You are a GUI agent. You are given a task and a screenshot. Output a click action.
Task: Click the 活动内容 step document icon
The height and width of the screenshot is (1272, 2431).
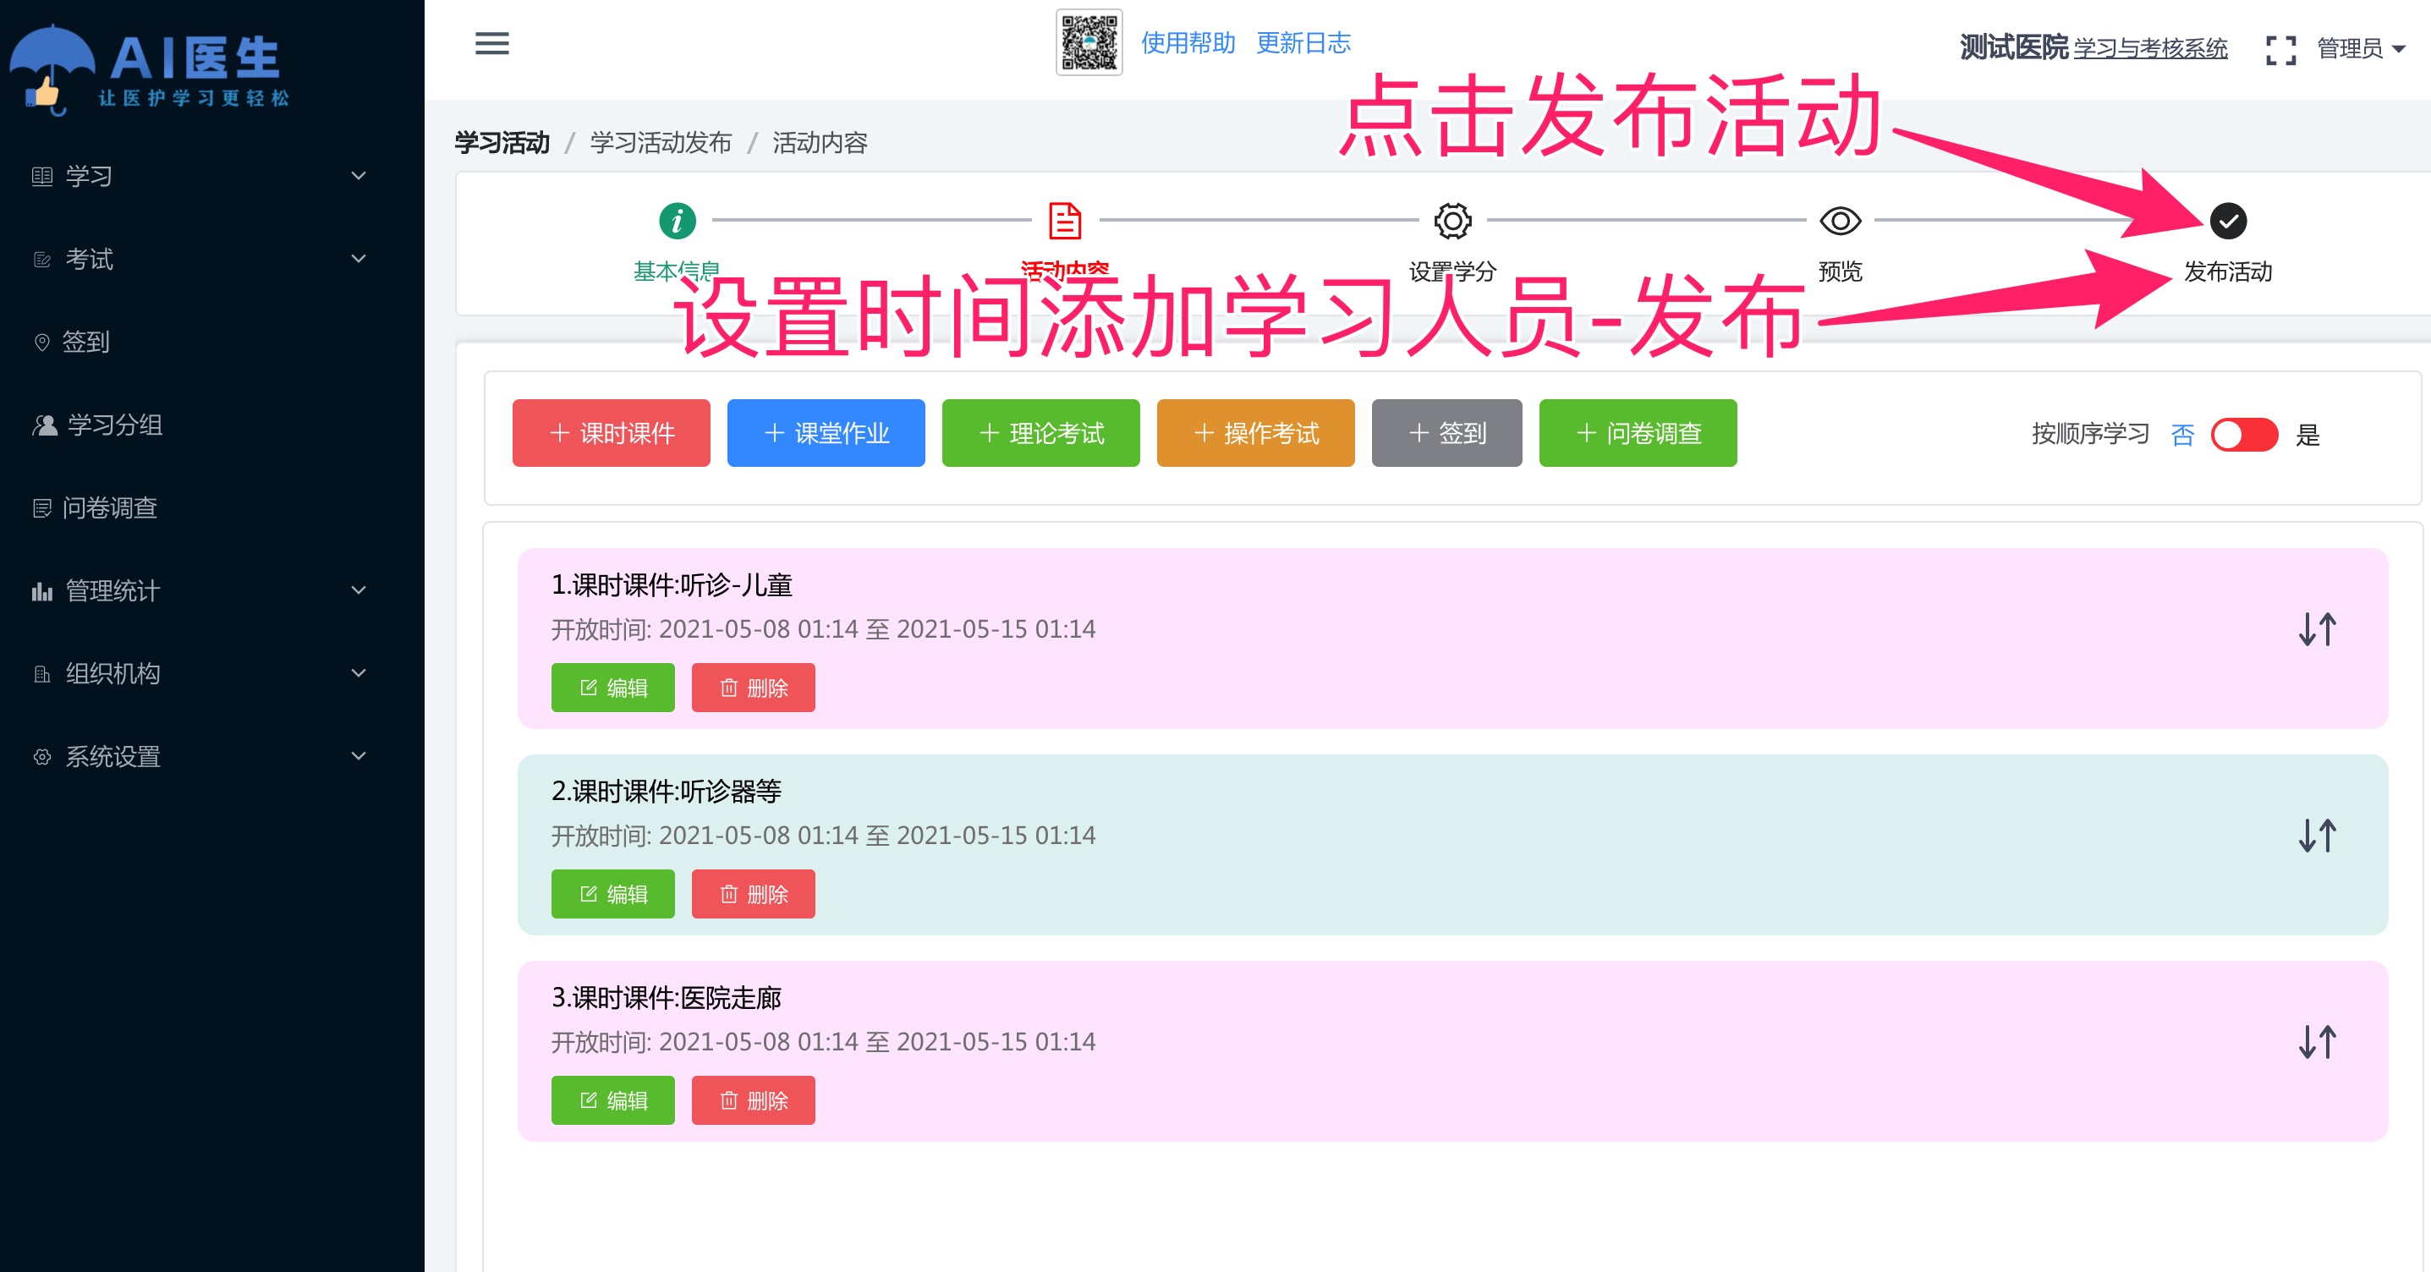tap(1064, 221)
